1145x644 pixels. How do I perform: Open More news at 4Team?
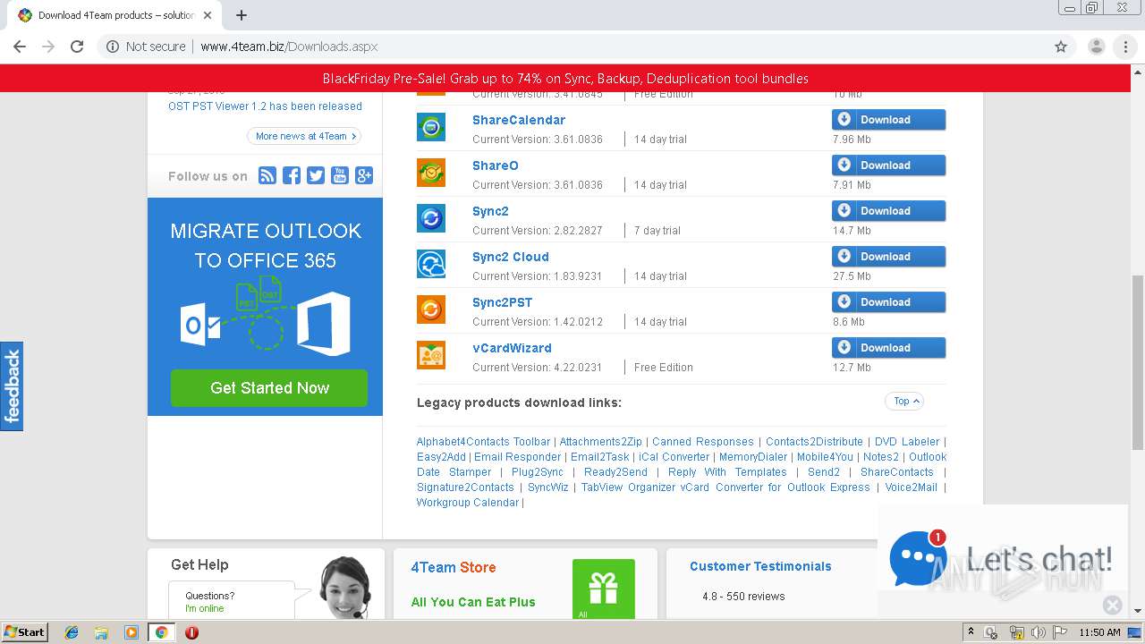coord(304,136)
